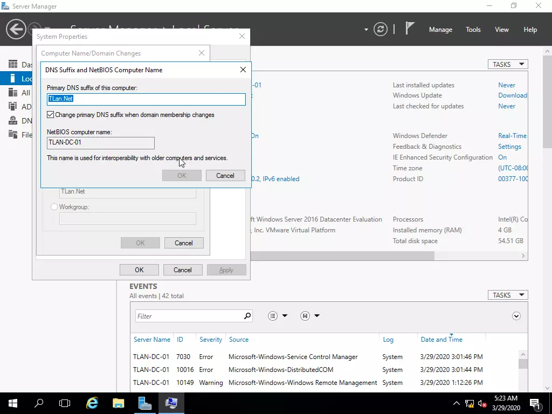Open the Events TASKS dropdown
The width and height of the screenshot is (552, 414).
508,295
